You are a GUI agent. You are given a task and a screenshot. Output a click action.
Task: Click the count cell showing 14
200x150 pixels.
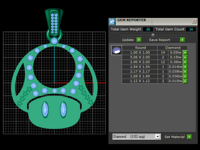point(163,52)
